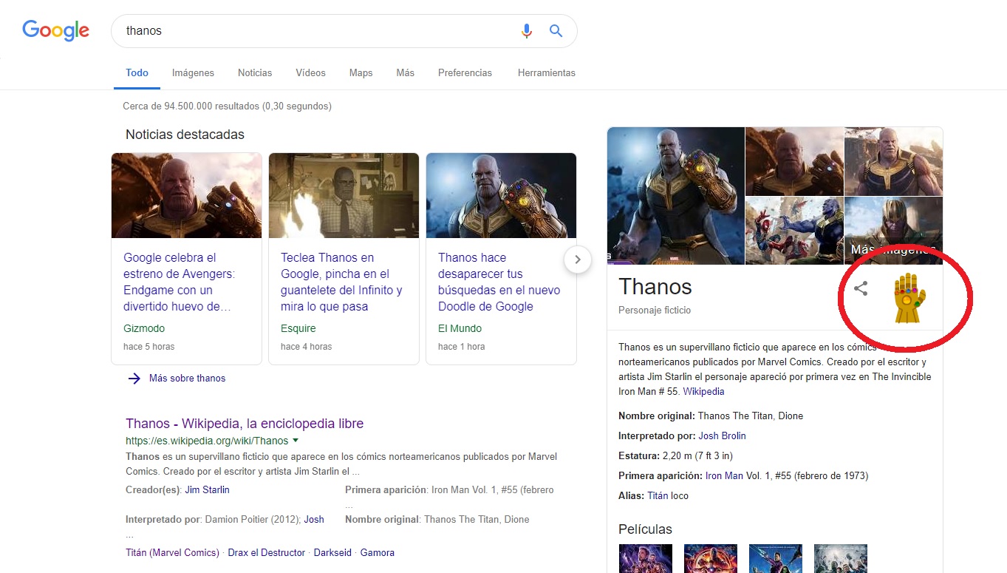Click the Google logo

[x=55, y=30]
